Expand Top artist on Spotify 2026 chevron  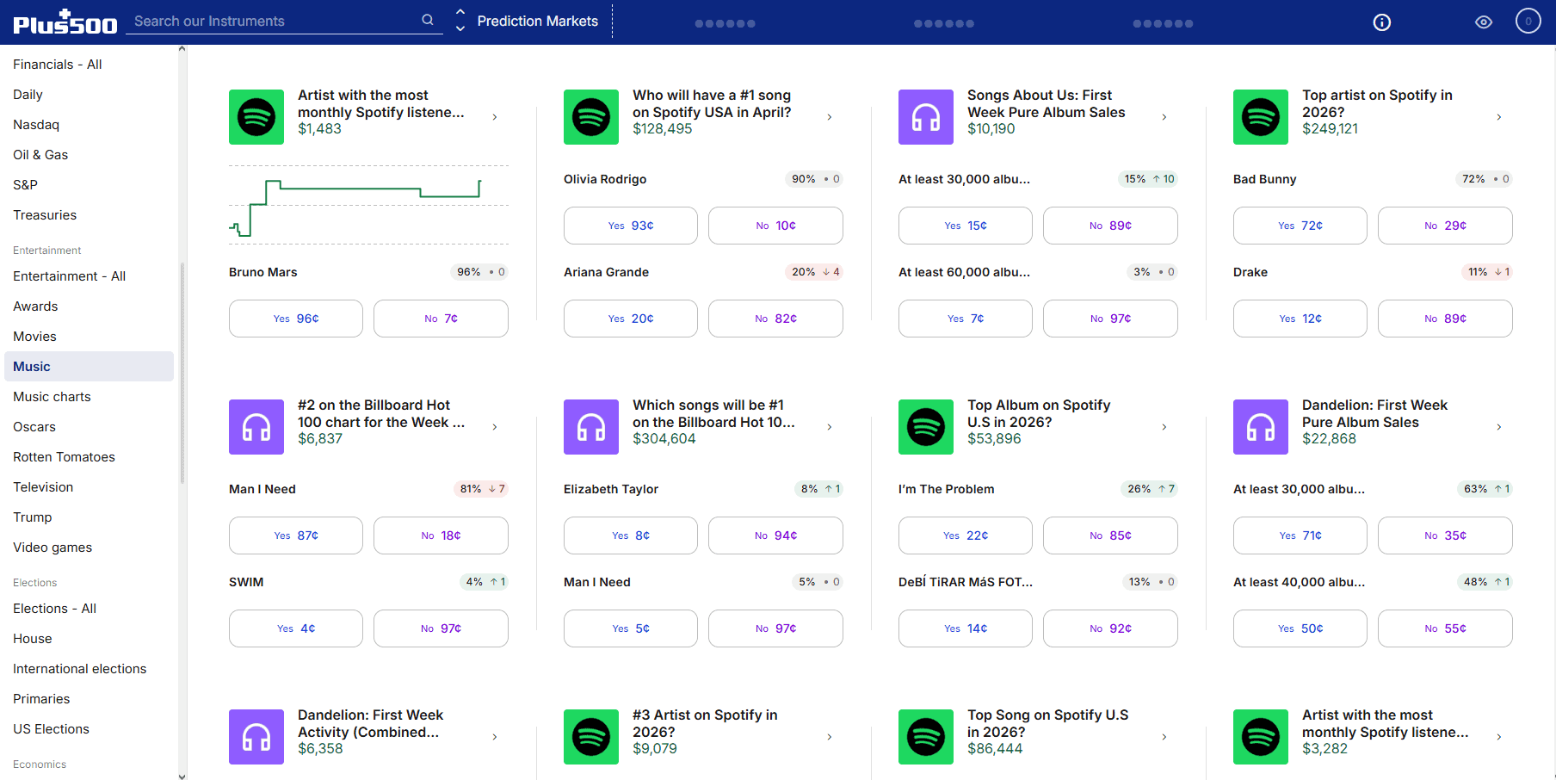pos(1499,117)
